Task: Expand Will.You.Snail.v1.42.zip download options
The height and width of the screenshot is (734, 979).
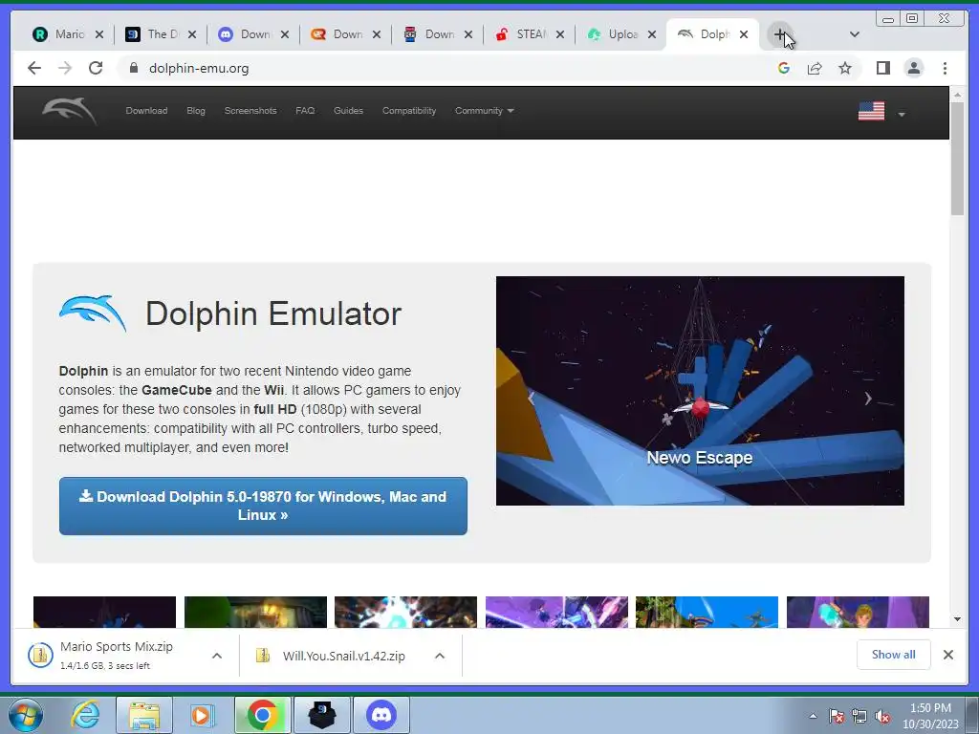Action: 440,656
